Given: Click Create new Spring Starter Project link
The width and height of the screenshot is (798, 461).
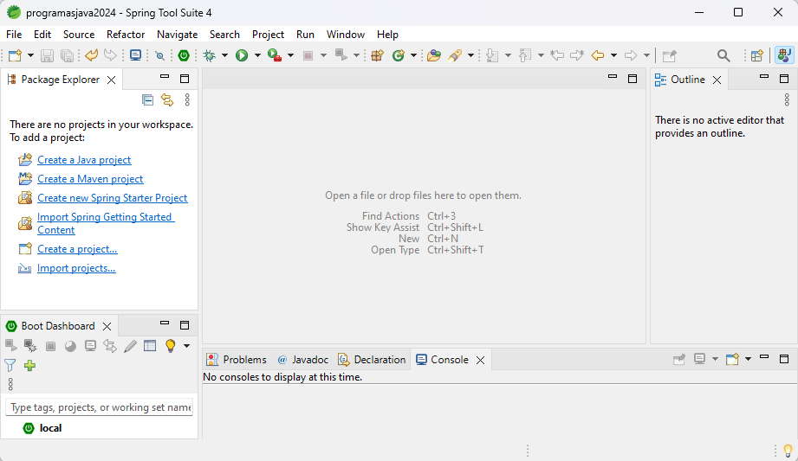Looking at the screenshot, I should pos(113,198).
